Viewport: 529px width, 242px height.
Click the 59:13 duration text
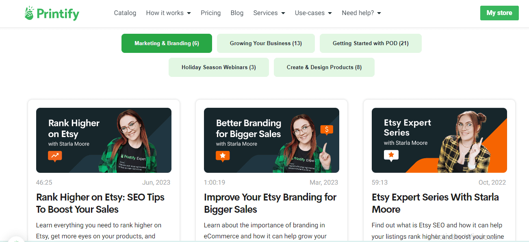click(380, 182)
